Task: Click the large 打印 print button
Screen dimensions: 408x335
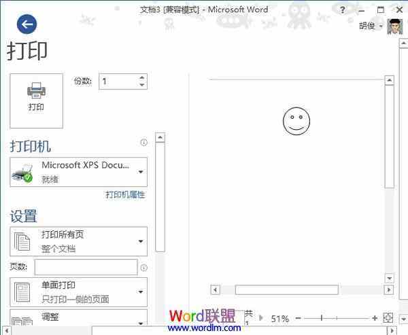Action: (x=37, y=101)
